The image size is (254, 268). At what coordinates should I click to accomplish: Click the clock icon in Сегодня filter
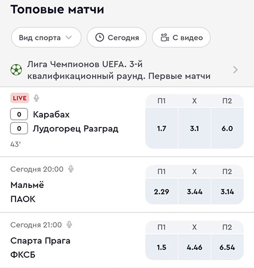pos(99,37)
